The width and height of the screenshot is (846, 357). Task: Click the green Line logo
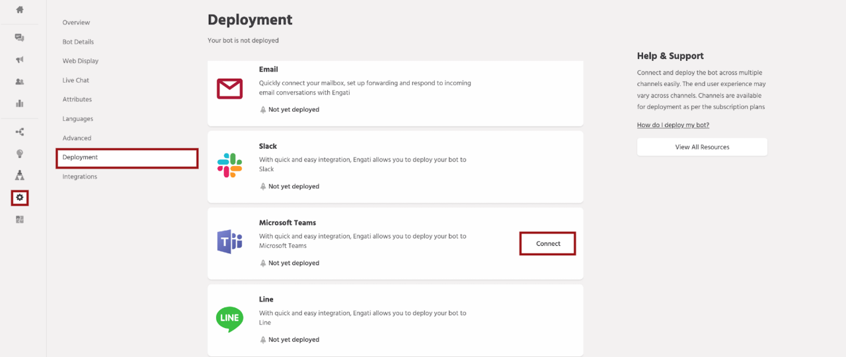click(x=229, y=319)
